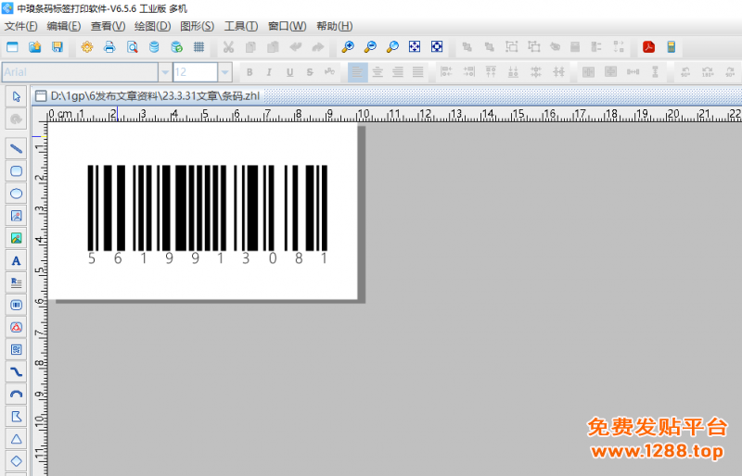The image size is (742, 476).
Task: Open the 图形(S) menu
Action: point(197,26)
